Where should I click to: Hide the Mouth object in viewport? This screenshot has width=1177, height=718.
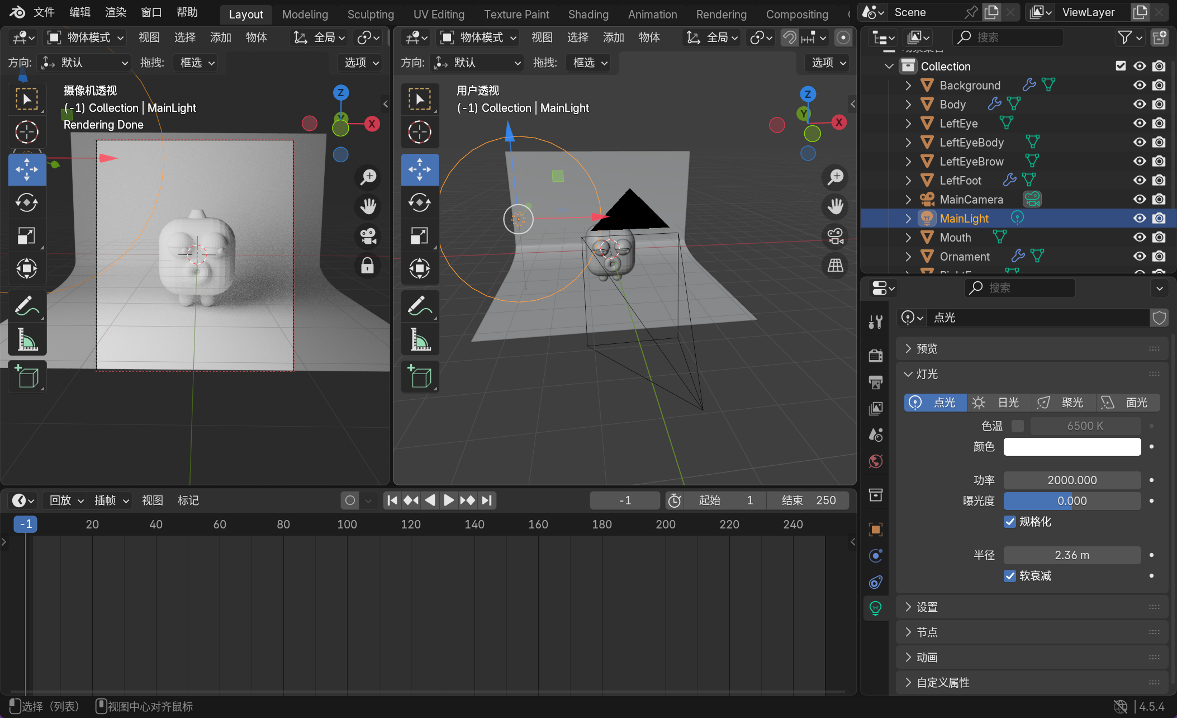1140,237
